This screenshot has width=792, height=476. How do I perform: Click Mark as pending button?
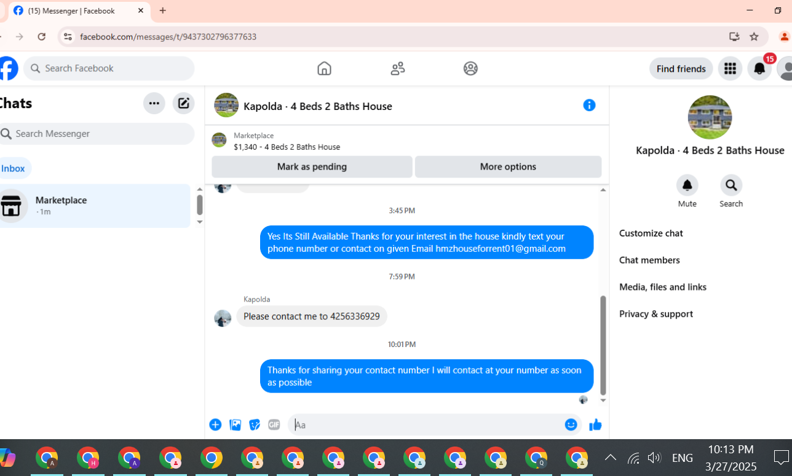[312, 166]
